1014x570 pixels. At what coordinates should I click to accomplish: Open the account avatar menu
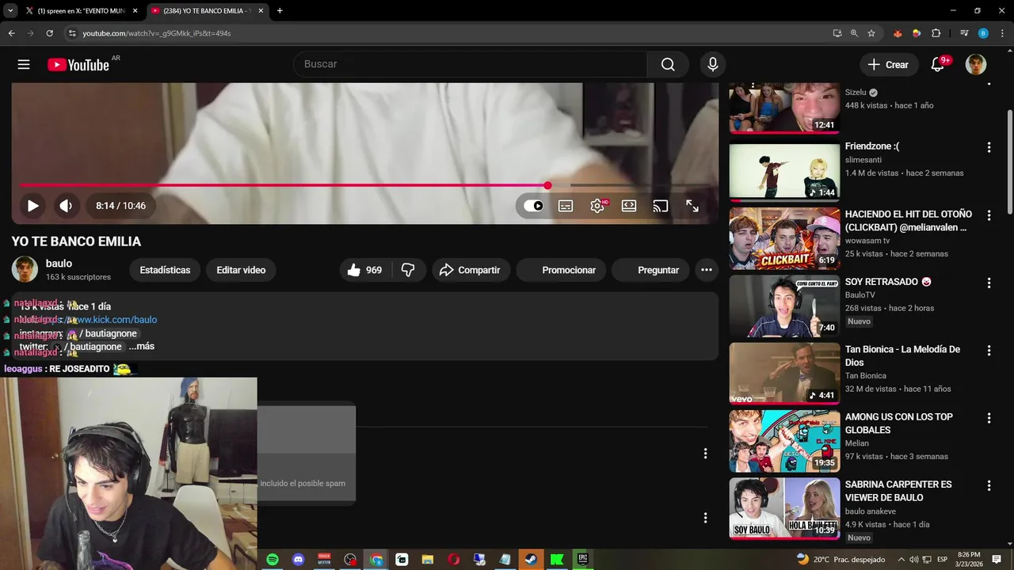(x=976, y=65)
